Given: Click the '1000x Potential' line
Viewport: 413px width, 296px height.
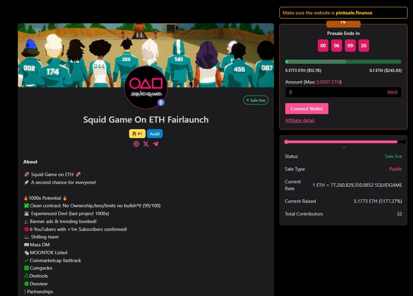Looking at the screenshot, I should click(45, 198).
